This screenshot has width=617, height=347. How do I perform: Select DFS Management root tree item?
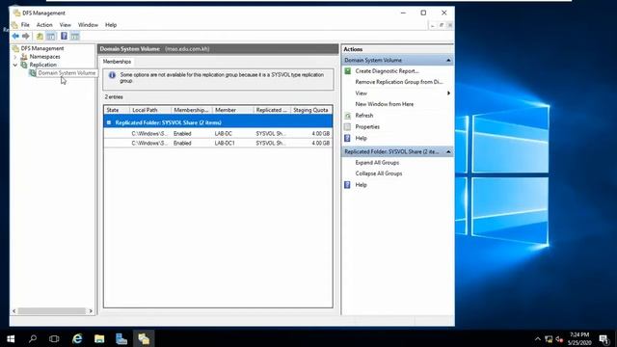[42, 48]
